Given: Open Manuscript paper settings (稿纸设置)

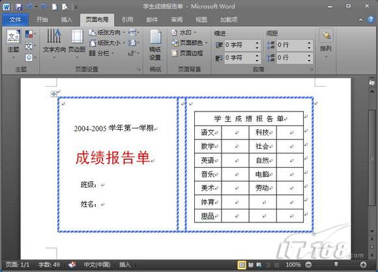Looking at the screenshot, I should [x=155, y=45].
